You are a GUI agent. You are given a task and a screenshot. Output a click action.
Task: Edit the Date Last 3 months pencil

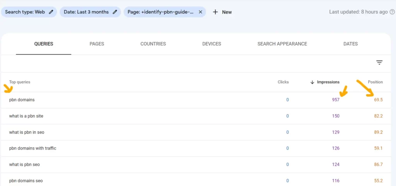pos(115,12)
